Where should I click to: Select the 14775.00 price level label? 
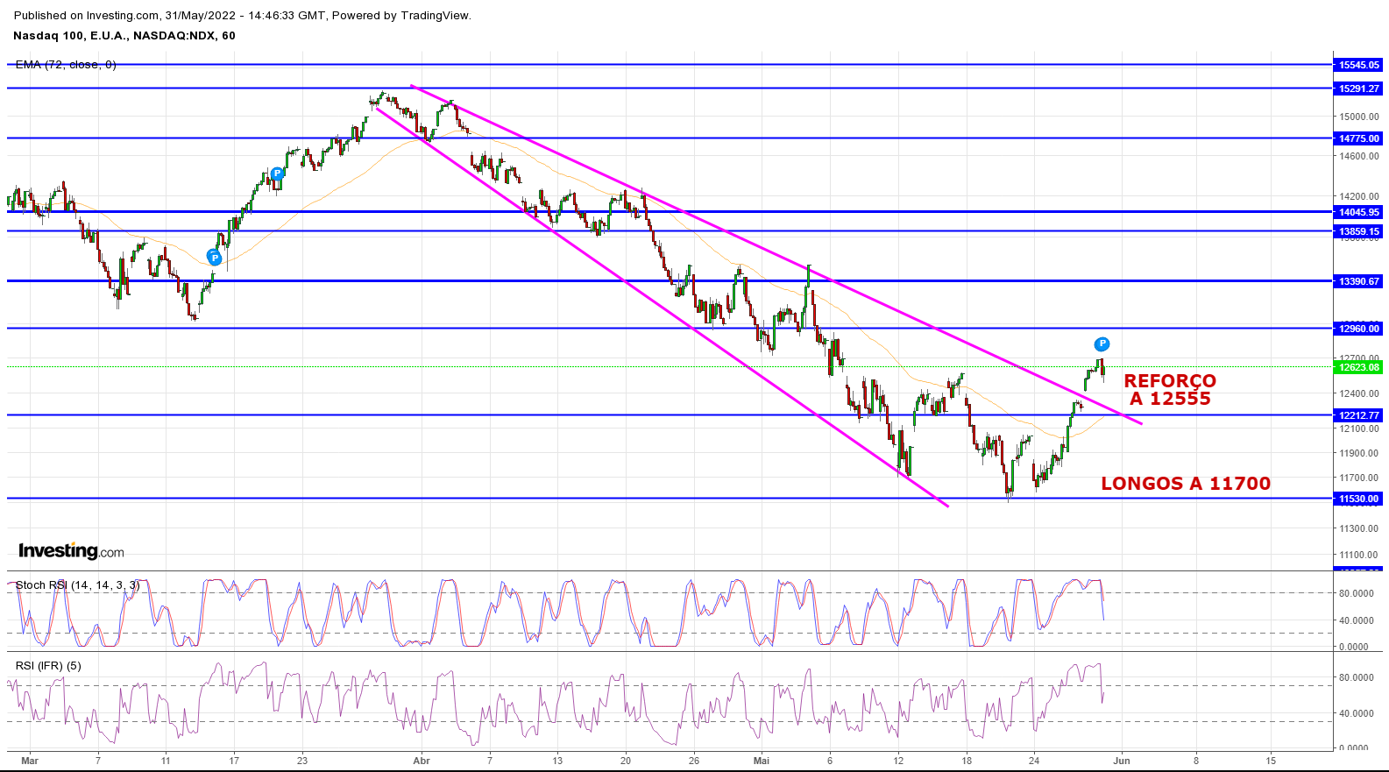pos(1359,138)
